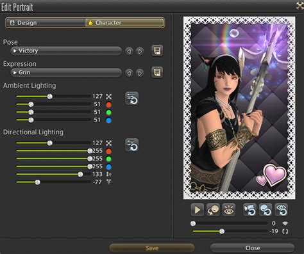Screen dimensions: 304x254
Task: Select the next pose arrow
Action: pos(140,51)
